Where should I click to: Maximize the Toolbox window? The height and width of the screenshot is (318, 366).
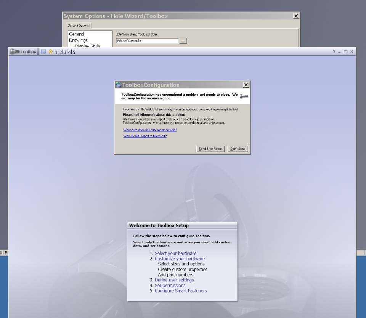345,51
